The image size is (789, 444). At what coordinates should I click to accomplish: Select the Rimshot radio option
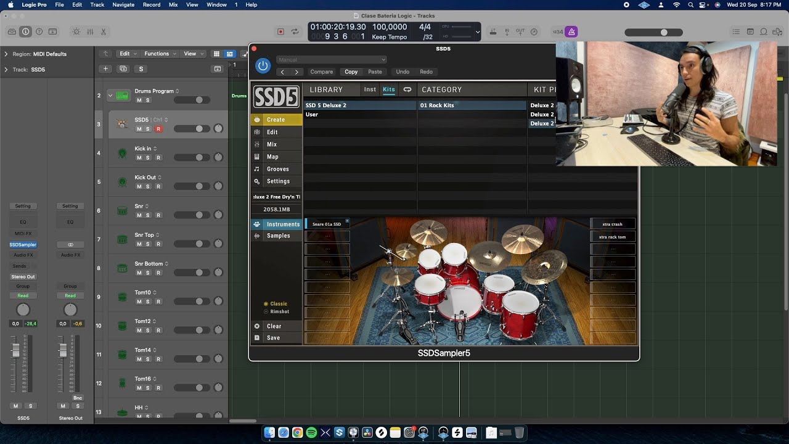click(277, 311)
